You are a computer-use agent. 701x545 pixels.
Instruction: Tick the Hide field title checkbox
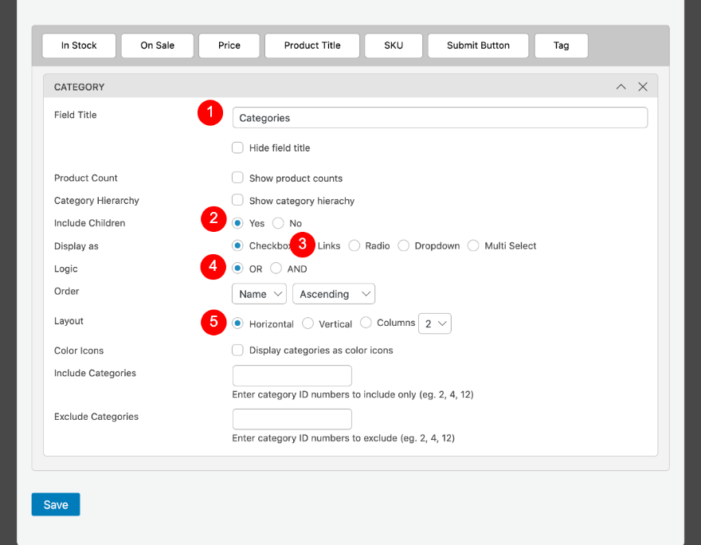coord(237,147)
